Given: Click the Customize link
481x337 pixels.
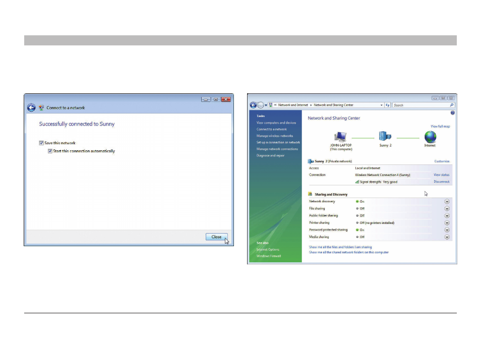Looking at the screenshot, I should pyautogui.click(x=442, y=161).
